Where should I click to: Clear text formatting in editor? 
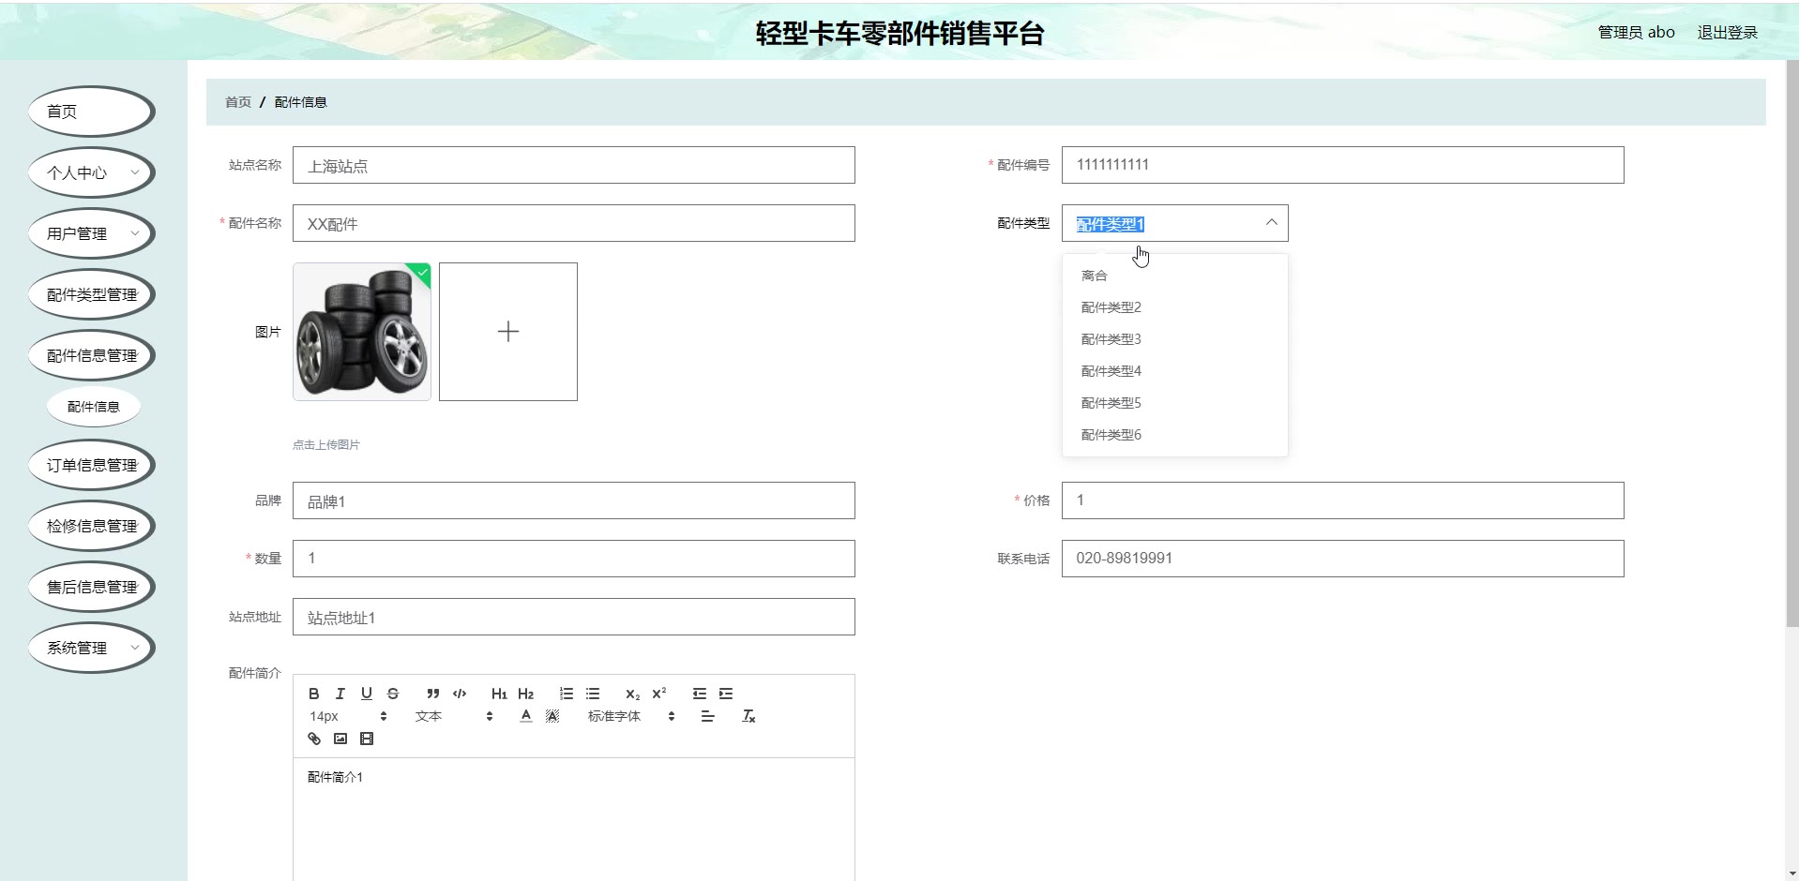coord(748,716)
